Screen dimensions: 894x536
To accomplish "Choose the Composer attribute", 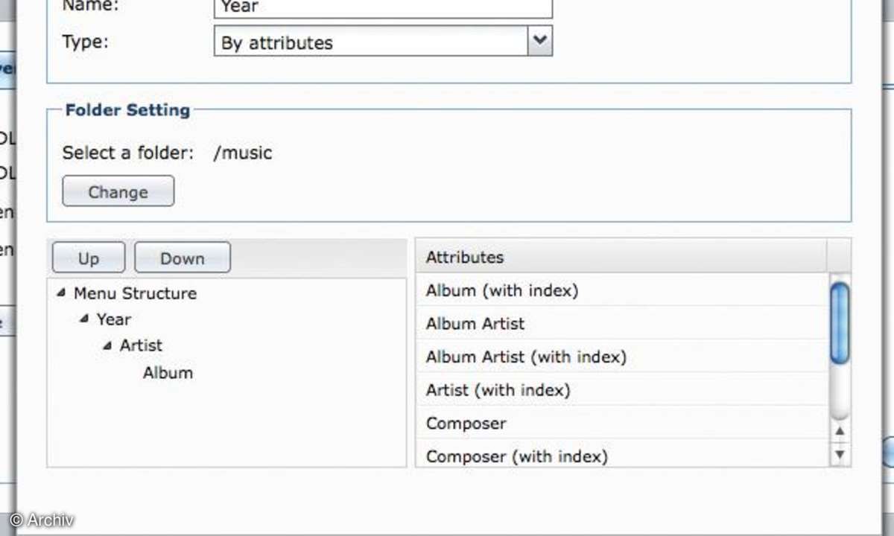I will [622, 423].
